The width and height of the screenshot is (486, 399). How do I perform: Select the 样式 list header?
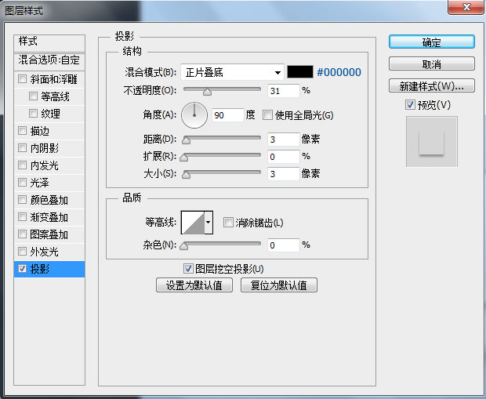49,43
